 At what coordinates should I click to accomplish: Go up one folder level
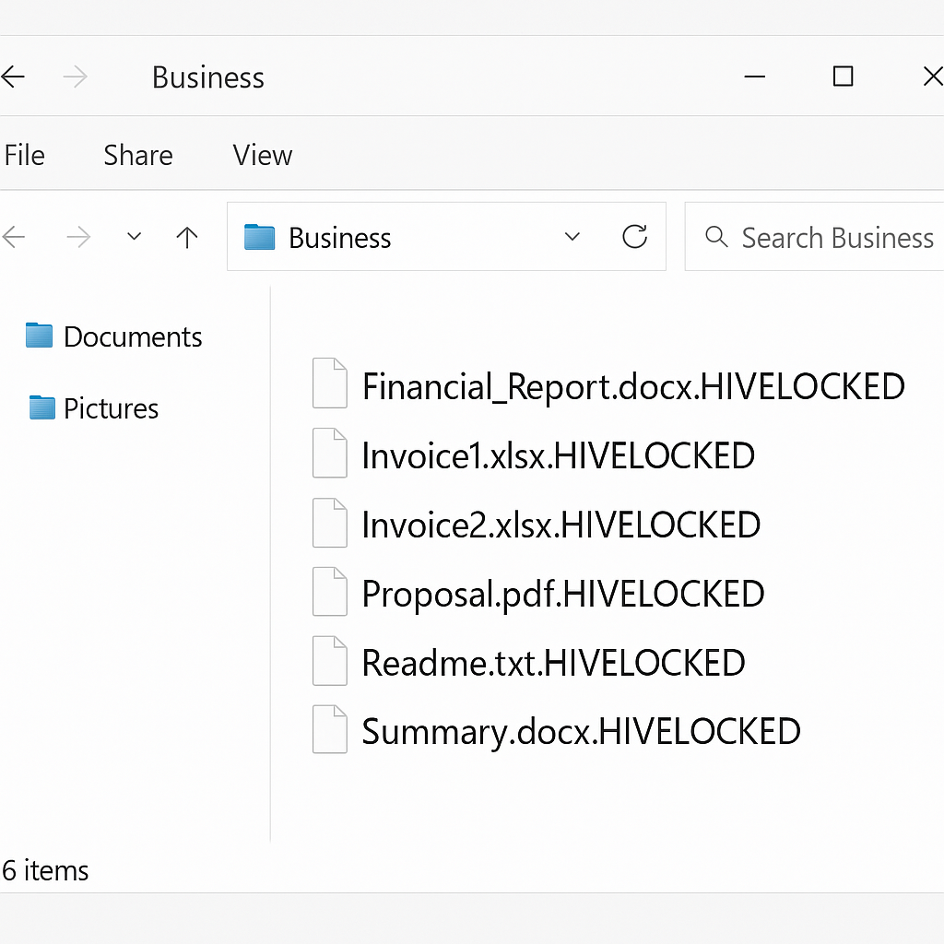pos(187,238)
